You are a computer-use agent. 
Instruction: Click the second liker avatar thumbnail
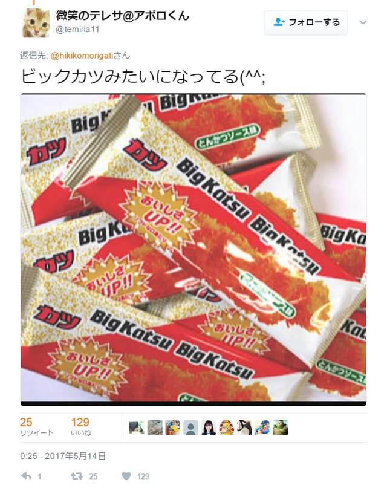pos(155,428)
